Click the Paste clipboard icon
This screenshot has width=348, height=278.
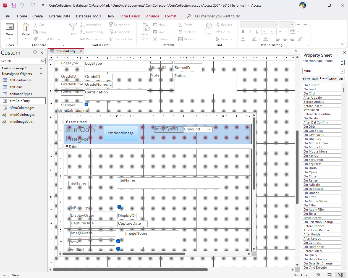coord(26,27)
